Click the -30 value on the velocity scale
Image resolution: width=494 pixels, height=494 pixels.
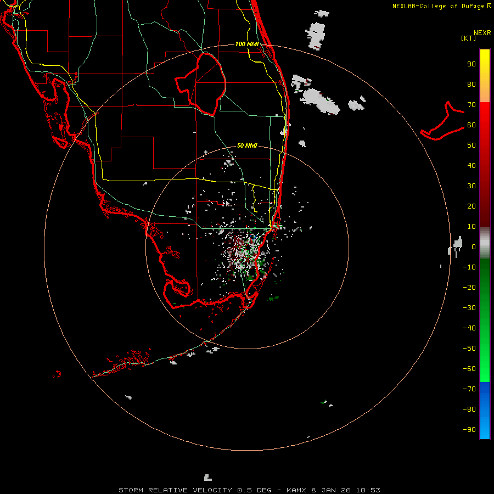point(469,308)
